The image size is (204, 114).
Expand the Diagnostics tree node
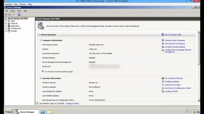(6, 26)
